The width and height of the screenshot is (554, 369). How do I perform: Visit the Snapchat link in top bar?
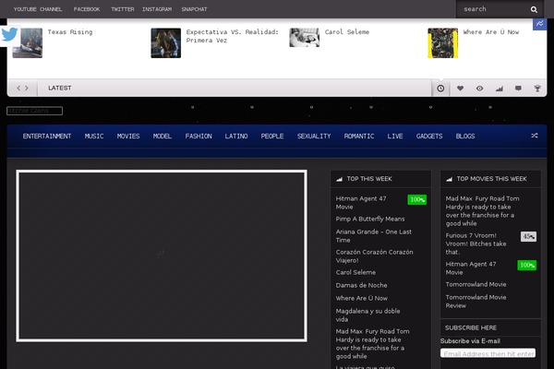pos(194,9)
